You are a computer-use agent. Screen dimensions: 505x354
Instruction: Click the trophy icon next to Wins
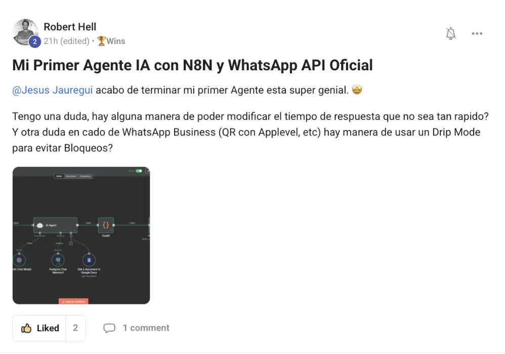coord(101,41)
